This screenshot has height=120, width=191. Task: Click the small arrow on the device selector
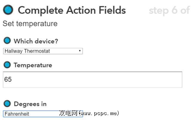pyautogui.click(x=80, y=51)
